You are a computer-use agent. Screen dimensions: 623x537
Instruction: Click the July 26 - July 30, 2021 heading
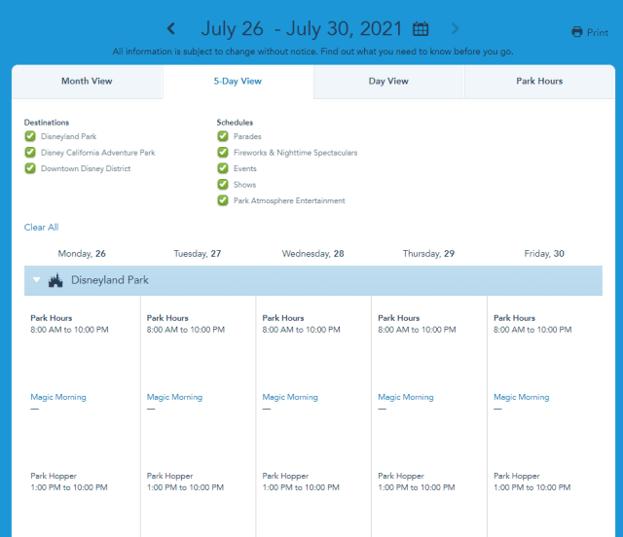coord(302,29)
